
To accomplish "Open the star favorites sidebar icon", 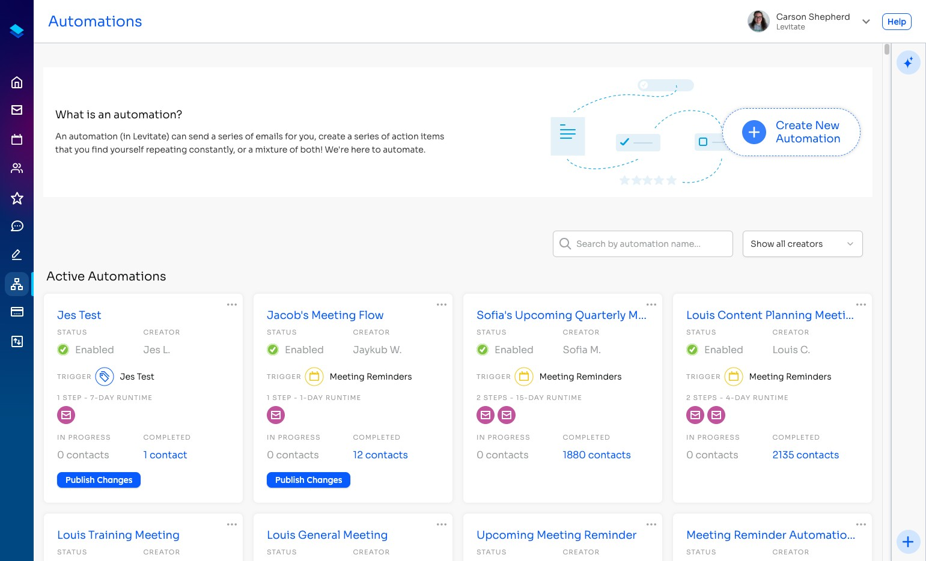I will pos(17,198).
